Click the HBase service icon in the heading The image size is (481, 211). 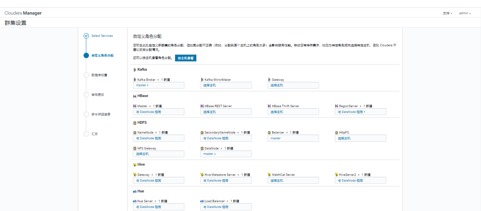click(x=135, y=96)
